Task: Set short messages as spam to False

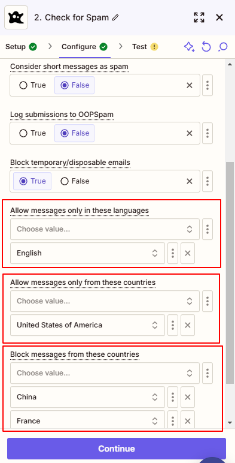Action: 75,85
